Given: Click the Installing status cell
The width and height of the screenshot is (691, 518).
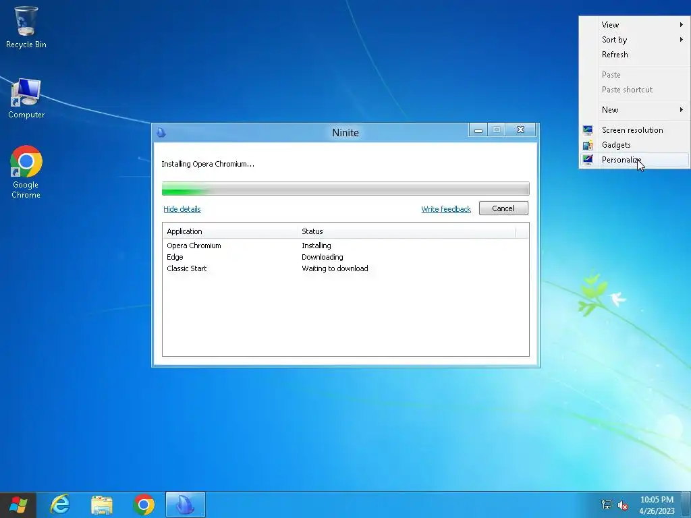Looking at the screenshot, I should point(316,246).
